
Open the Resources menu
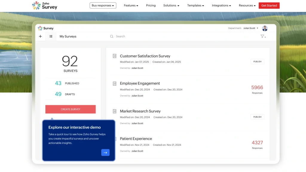pos(247,5)
